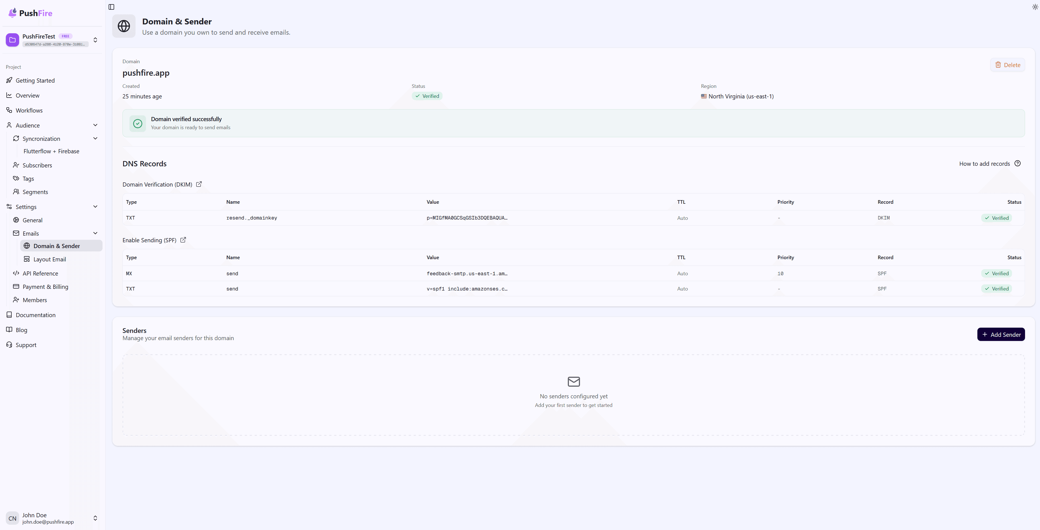Screen dimensions: 1040x530
Task: Click the globe icon in page header
Action: pos(124,26)
